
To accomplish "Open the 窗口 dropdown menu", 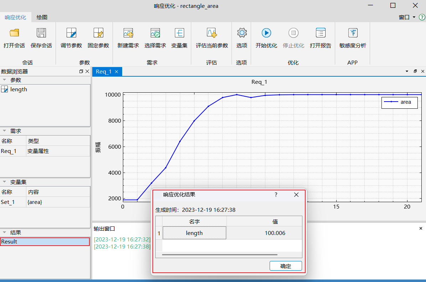I will pos(407,17).
